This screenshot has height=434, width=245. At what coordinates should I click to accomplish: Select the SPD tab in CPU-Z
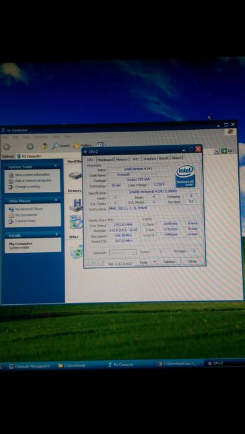pyautogui.click(x=135, y=159)
